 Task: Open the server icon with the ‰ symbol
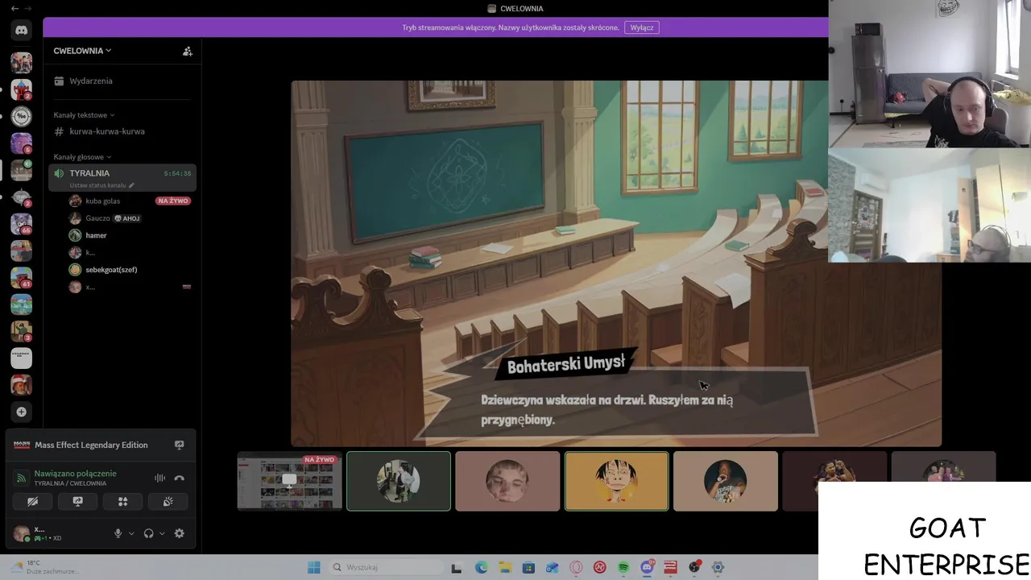[x=22, y=116]
